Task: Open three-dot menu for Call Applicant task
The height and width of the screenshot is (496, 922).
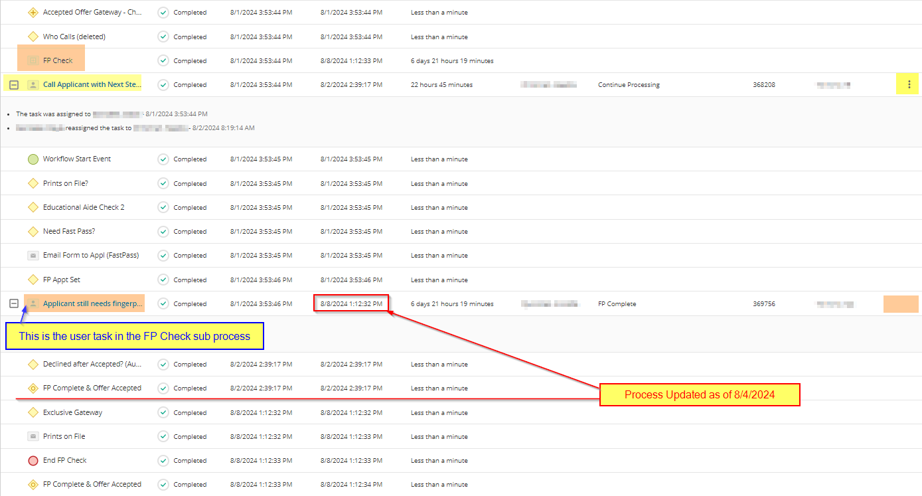Action: (x=908, y=85)
